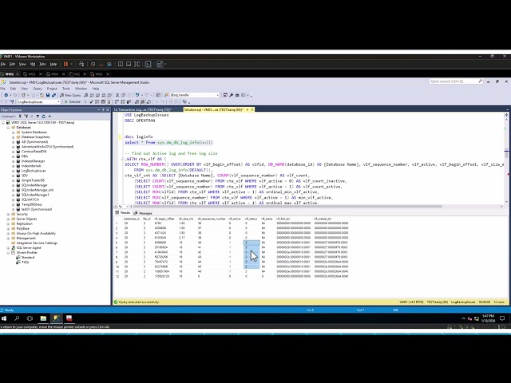Image resolution: width=511 pixels, height=383 pixels.
Task: Click the vlf_sequence_number column header
Action: click(x=211, y=219)
